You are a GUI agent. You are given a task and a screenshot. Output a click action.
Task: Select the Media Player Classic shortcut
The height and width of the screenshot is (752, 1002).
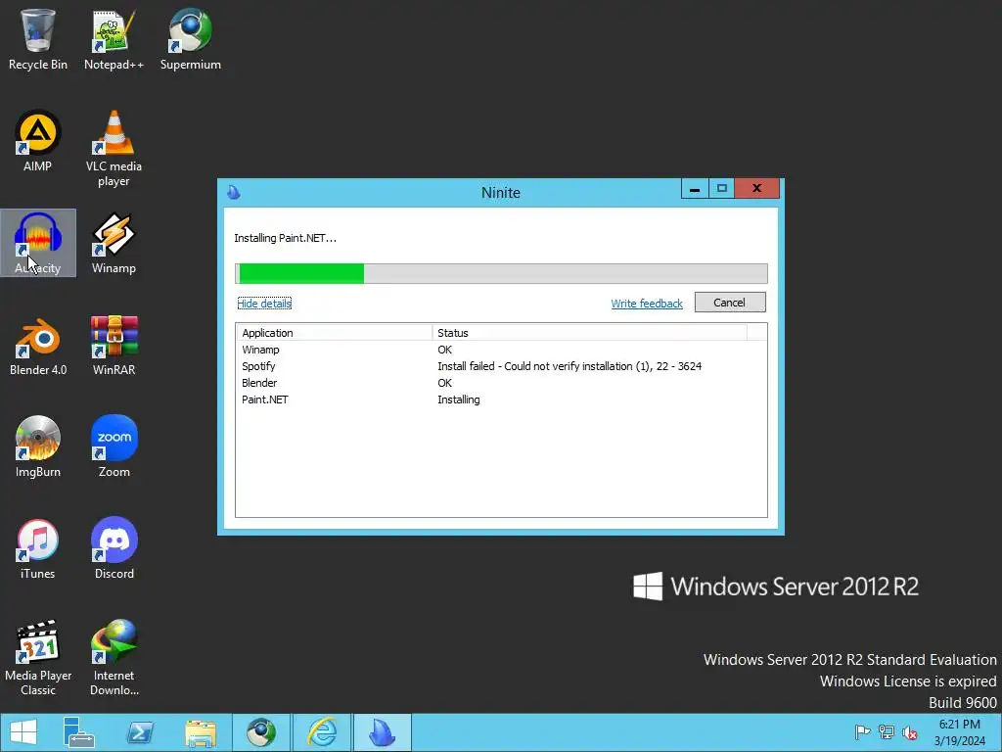pos(38,657)
